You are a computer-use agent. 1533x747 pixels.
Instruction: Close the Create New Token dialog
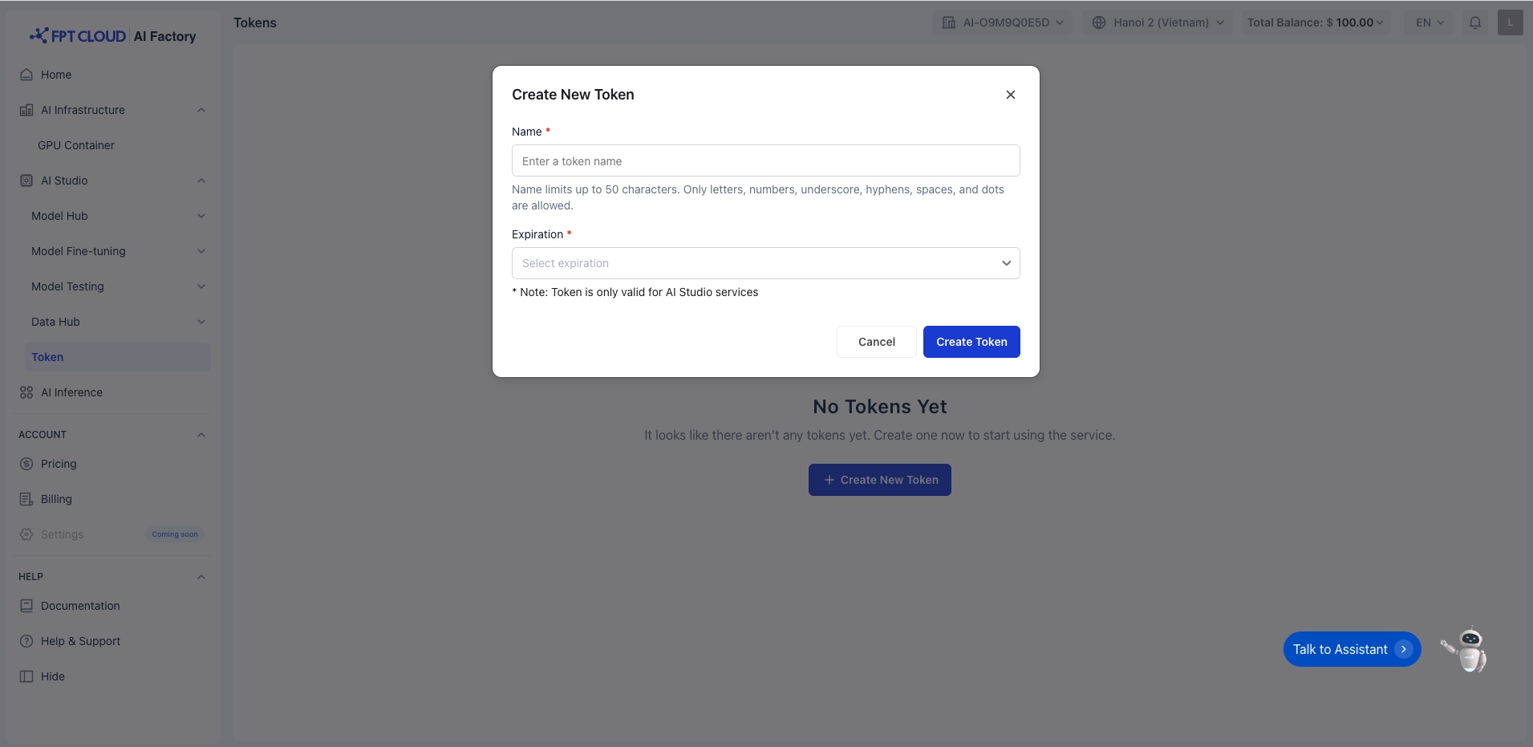pyautogui.click(x=1010, y=95)
